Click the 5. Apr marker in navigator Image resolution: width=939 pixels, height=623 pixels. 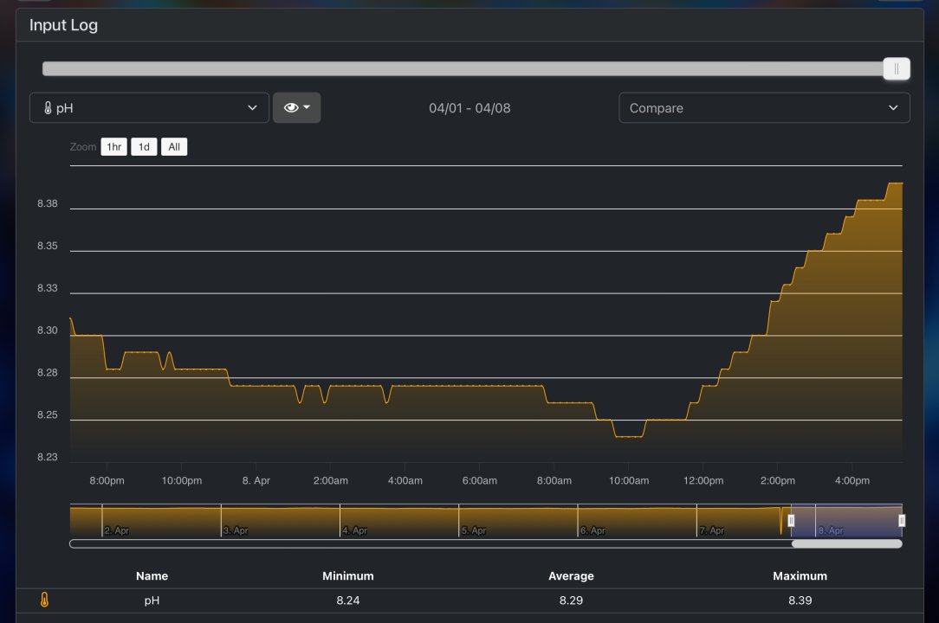click(473, 530)
